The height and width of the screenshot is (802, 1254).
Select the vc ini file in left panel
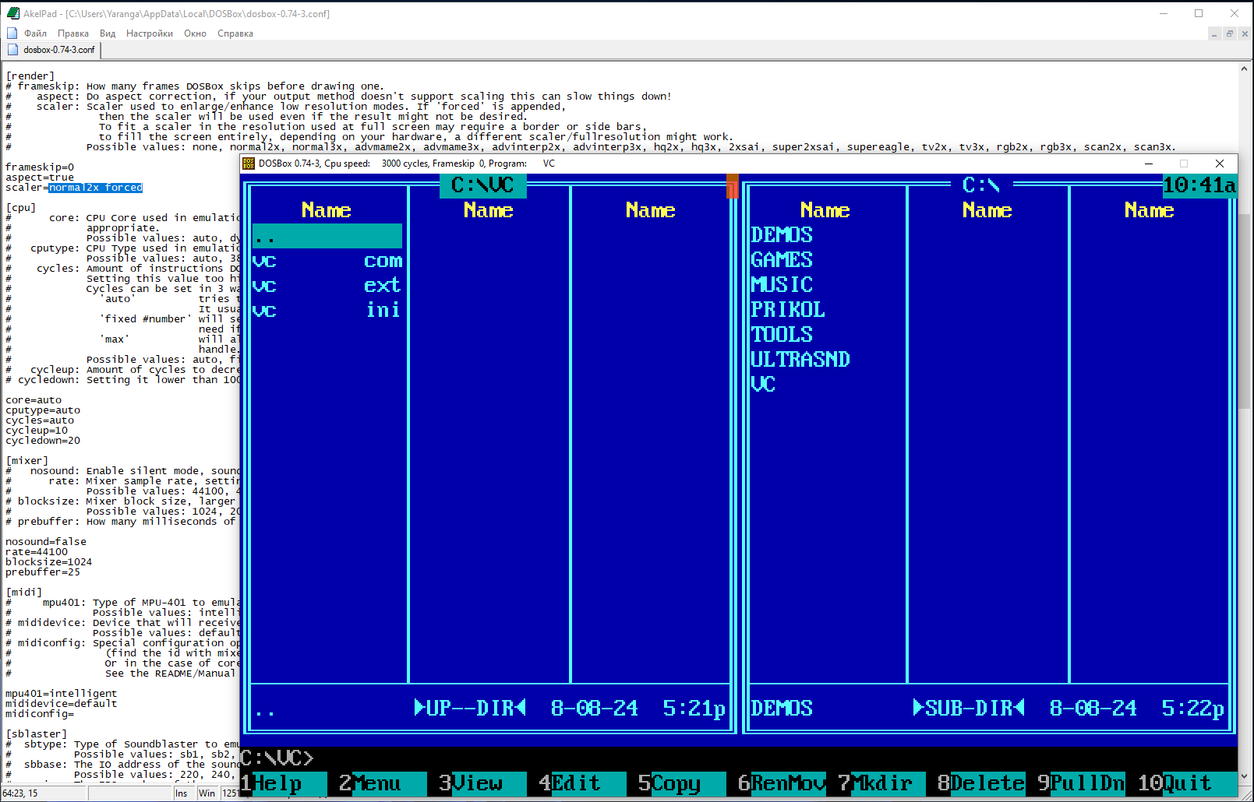[327, 311]
